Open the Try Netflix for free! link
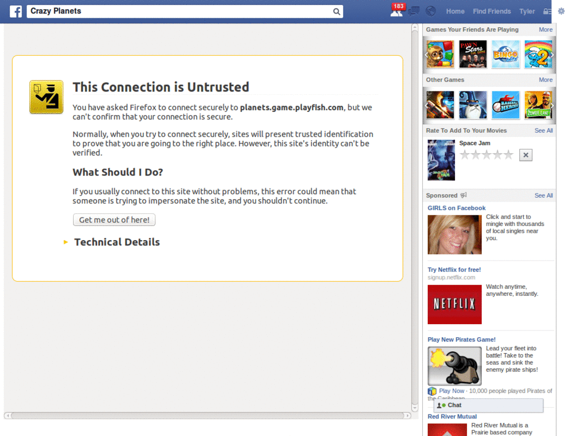 (454, 270)
